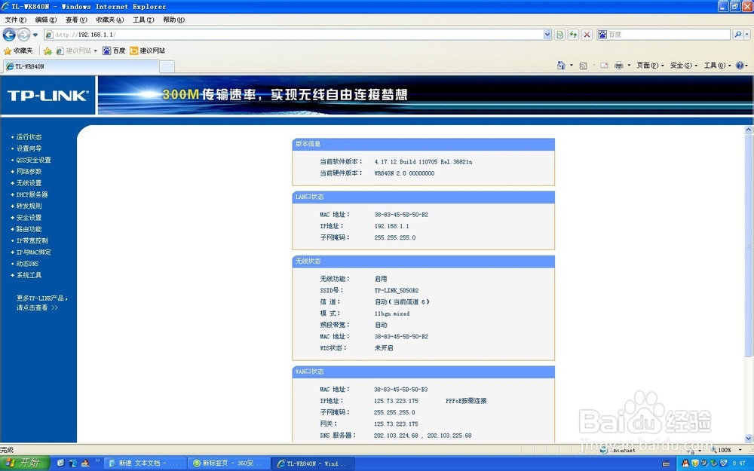
Task: Click the Print icon
Action: tap(619, 66)
